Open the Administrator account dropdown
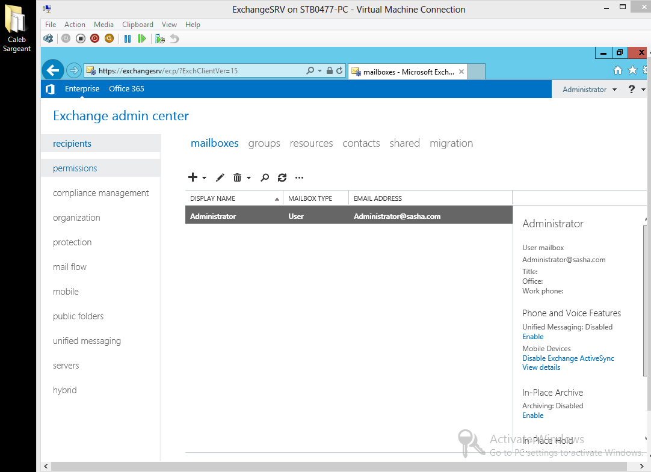 (x=590, y=90)
